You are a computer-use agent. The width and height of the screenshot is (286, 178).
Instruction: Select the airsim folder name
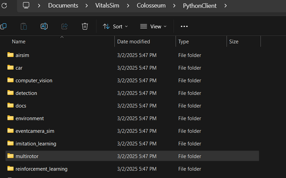coord(22,55)
